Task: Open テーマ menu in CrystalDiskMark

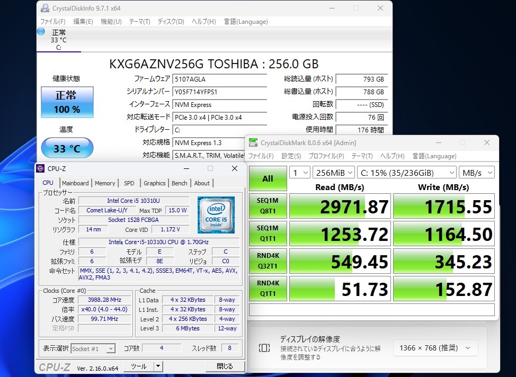Action: coord(362,156)
